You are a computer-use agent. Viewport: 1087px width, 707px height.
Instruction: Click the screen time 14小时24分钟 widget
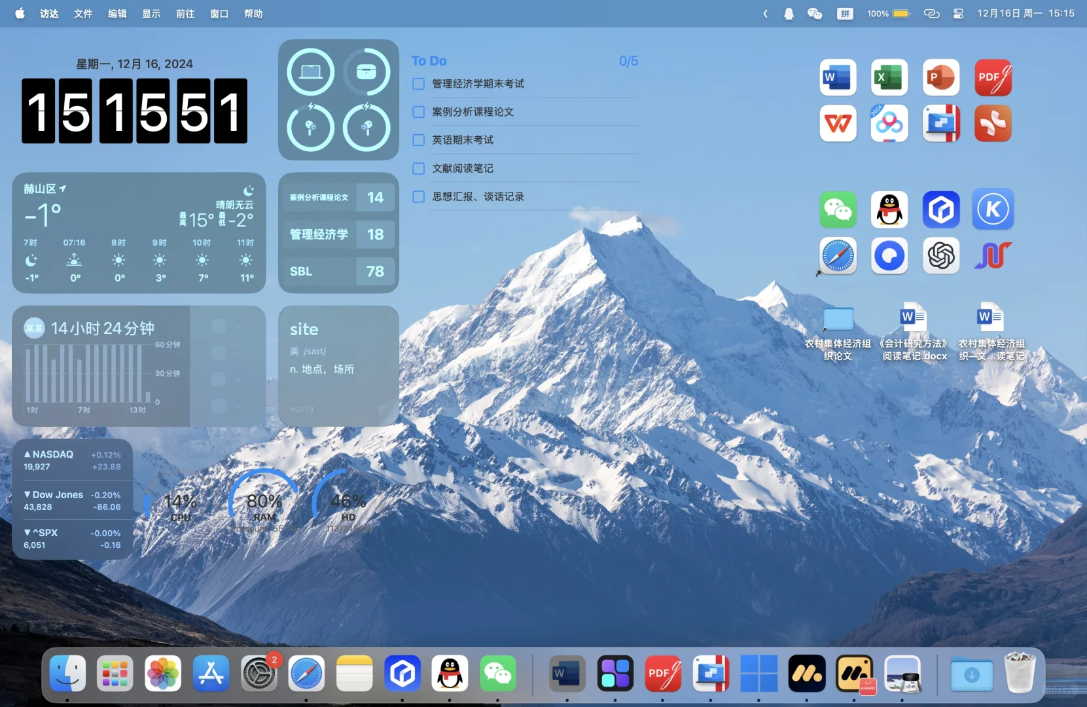(139, 365)
